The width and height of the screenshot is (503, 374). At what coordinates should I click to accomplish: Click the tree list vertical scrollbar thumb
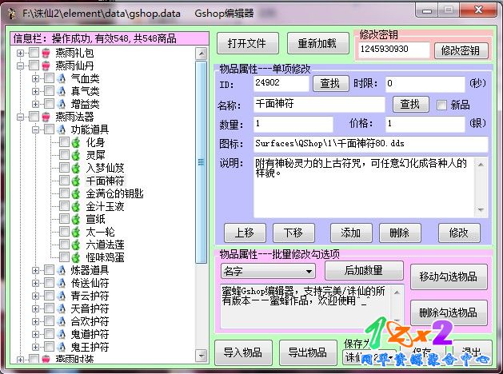(x=202, y=160)
